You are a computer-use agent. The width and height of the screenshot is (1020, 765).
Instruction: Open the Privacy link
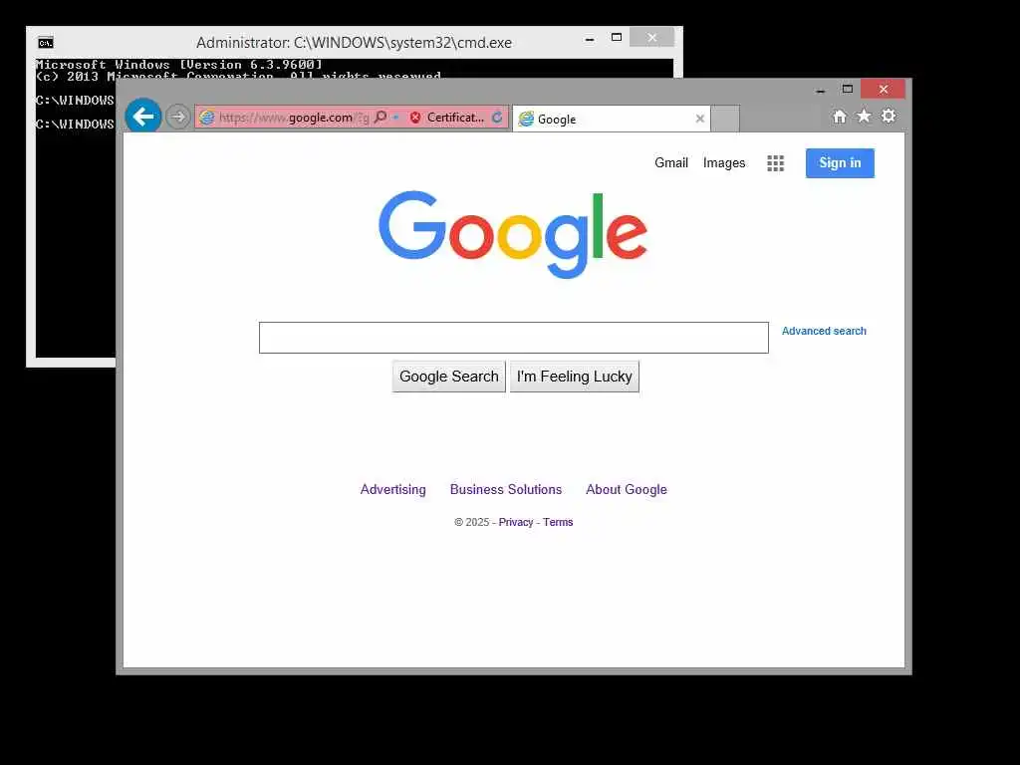[x=516, y=522]
